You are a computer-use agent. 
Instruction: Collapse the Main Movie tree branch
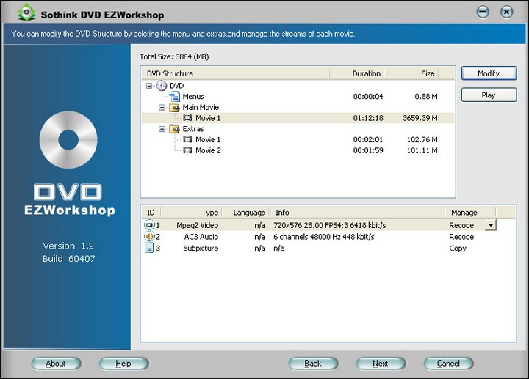[x=162, y=107]
